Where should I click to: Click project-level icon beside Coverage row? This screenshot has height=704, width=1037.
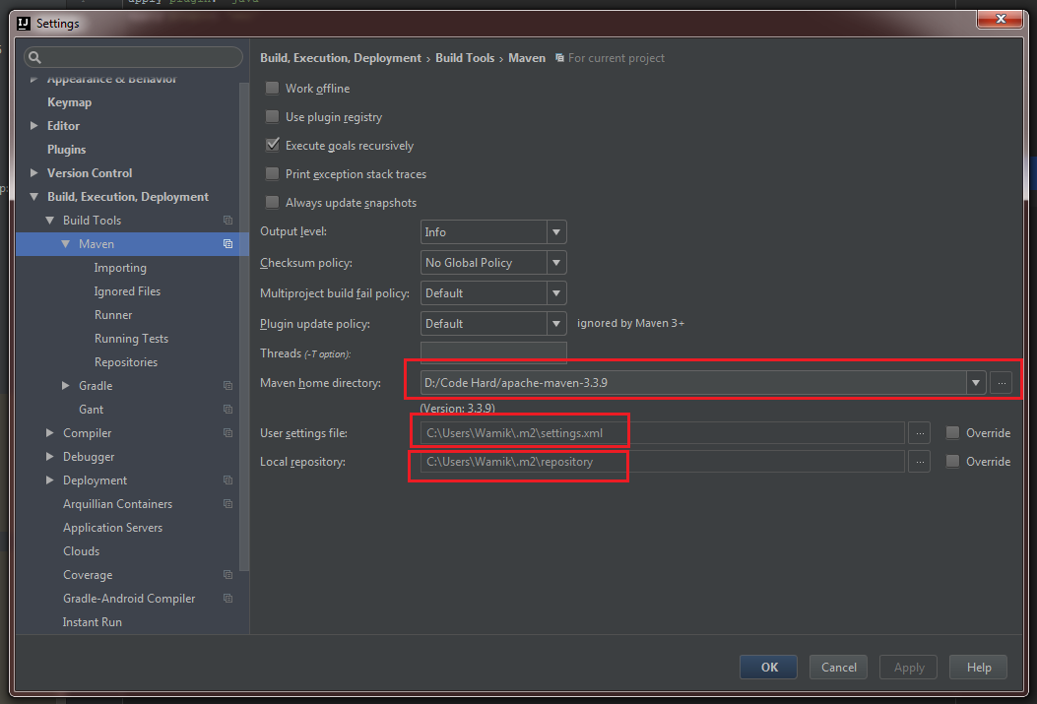pos(227,574)
